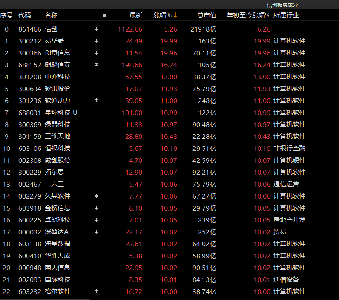Click stock code 688152
Image resolution: width=339 pixels, height=300 pixels.
pyautogui.click(x=30, y=65)
